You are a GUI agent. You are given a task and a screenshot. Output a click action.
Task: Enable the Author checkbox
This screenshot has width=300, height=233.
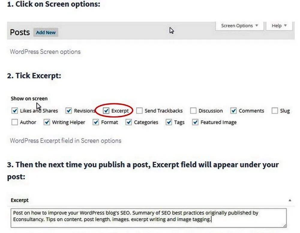click(x=14, y=122)
